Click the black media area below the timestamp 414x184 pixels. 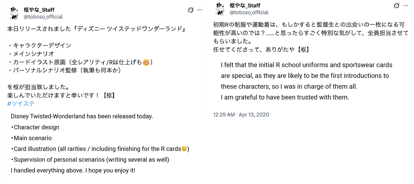pos(311,152)
